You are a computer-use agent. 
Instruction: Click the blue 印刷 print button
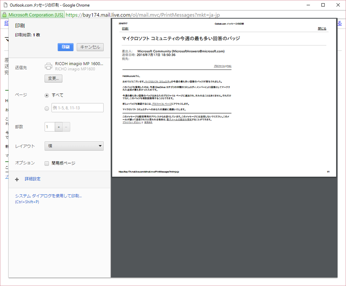[x=66, y=47]
